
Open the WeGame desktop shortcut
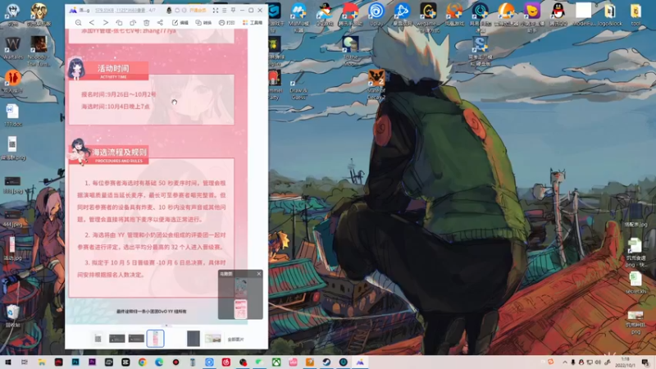click(x=428, y=16)
